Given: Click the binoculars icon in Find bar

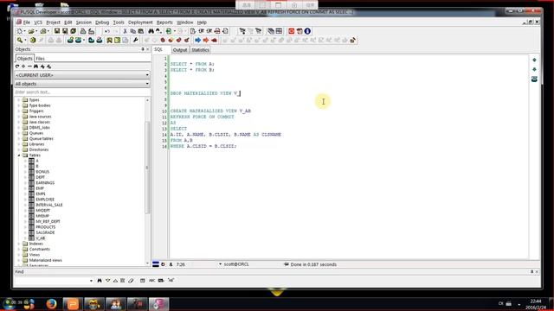Looking at the screenshot, I should pos(100,281).
